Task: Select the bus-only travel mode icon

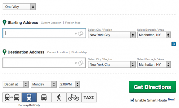Action: coord(44,97)
